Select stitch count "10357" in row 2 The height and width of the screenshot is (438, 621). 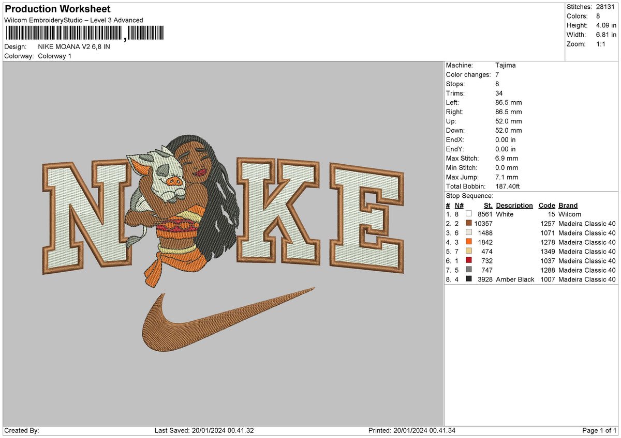(x=483, y=223)
